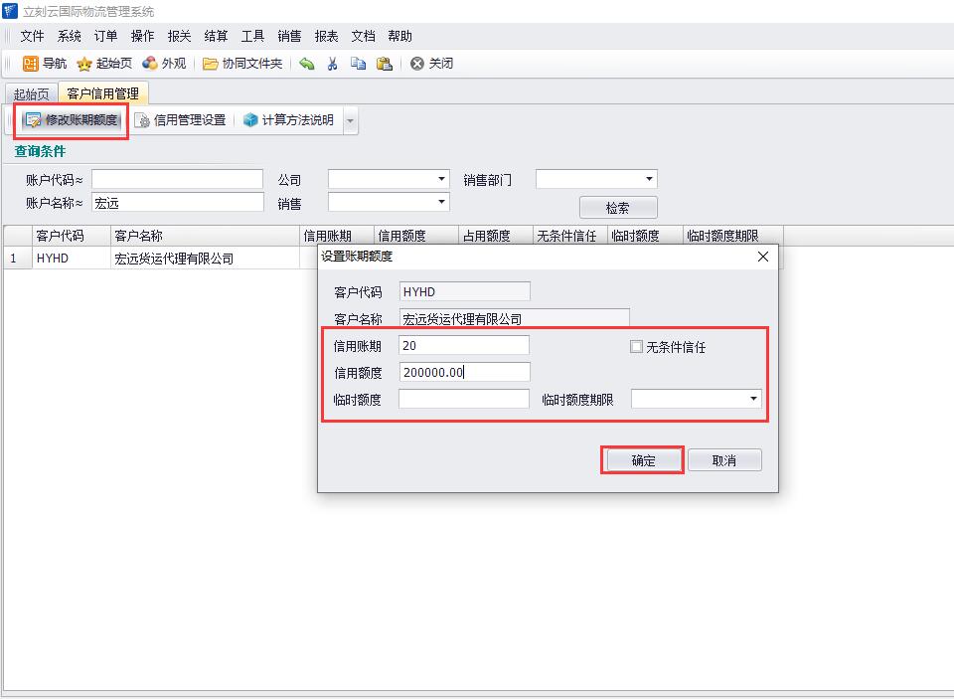Expand the 销售部门 department dropdown
The image size is (954, 699).
point(649,180)
